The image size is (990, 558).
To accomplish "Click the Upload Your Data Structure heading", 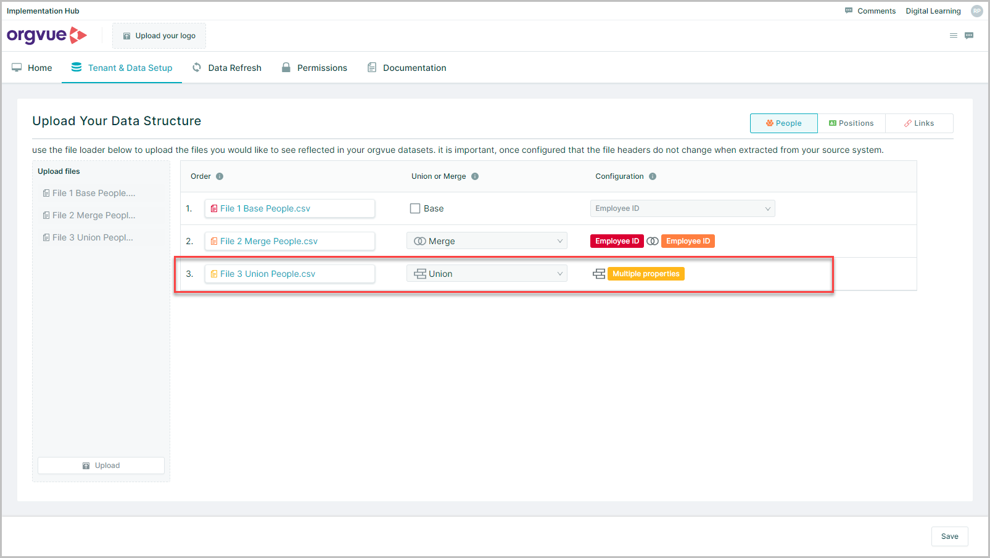I will click(x=117, y=121).
